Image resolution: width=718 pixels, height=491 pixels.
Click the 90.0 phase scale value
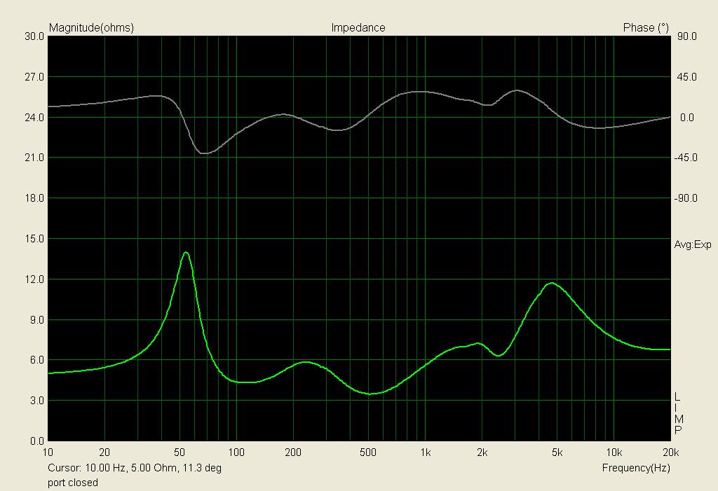[687, 36]
